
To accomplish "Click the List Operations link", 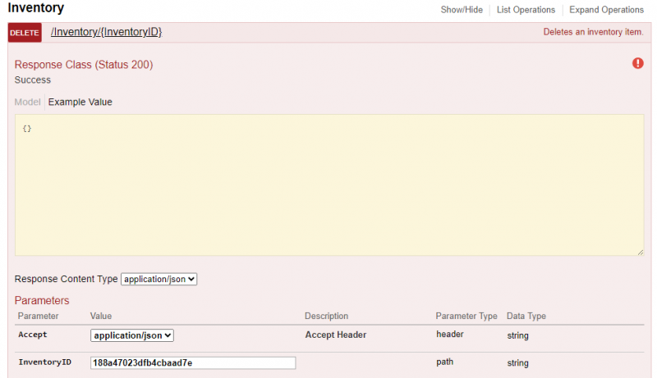I will (526, 10).
